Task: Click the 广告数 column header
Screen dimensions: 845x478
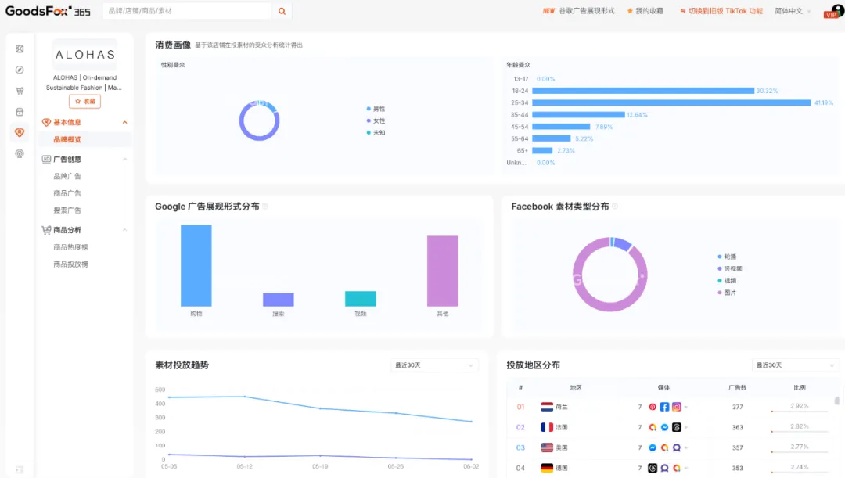Action: [x=737, y=388]
